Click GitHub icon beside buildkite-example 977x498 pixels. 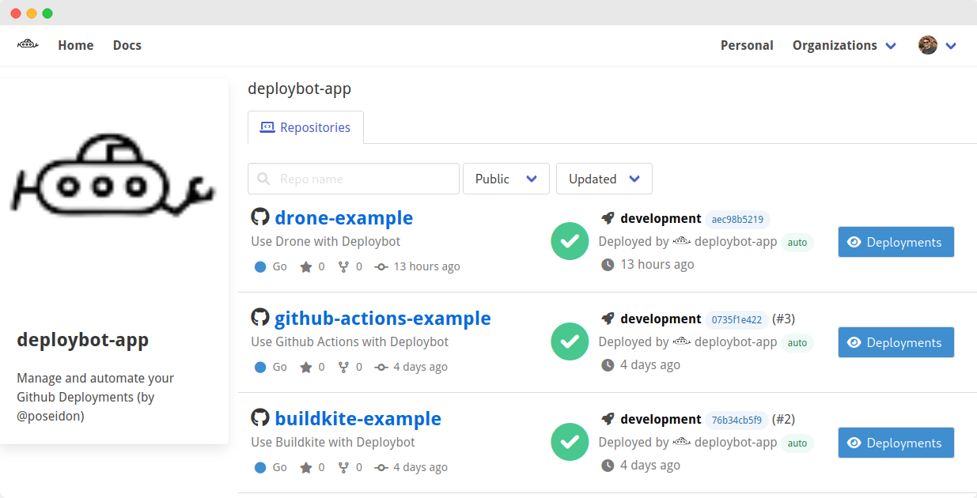point(260,417)
